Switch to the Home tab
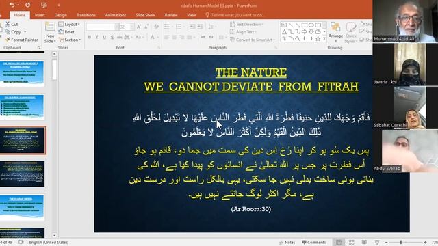 tap(19, 15)
